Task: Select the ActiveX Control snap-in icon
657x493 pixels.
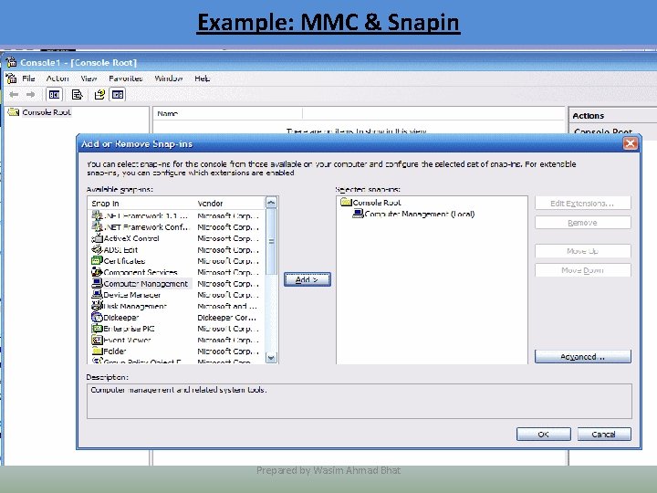Action: tap(98, 238)
